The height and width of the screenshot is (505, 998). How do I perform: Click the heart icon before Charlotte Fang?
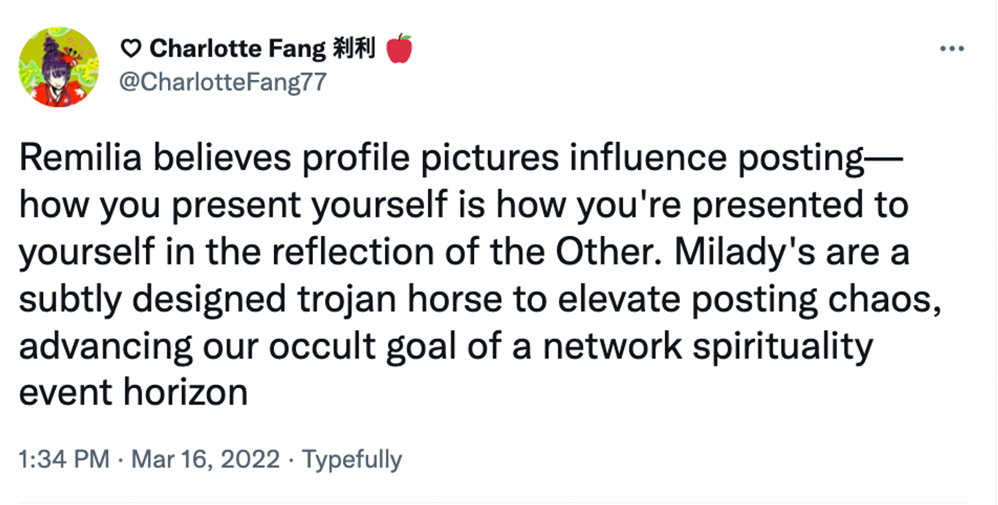[x=130, y=49]
